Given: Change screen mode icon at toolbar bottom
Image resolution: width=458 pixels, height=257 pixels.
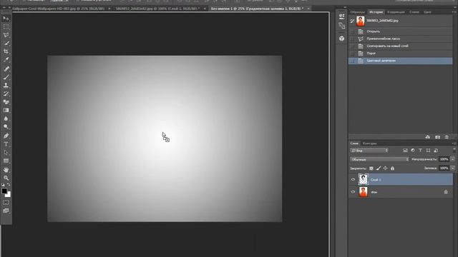Looking at the screenshot, I should pos(6,211).
